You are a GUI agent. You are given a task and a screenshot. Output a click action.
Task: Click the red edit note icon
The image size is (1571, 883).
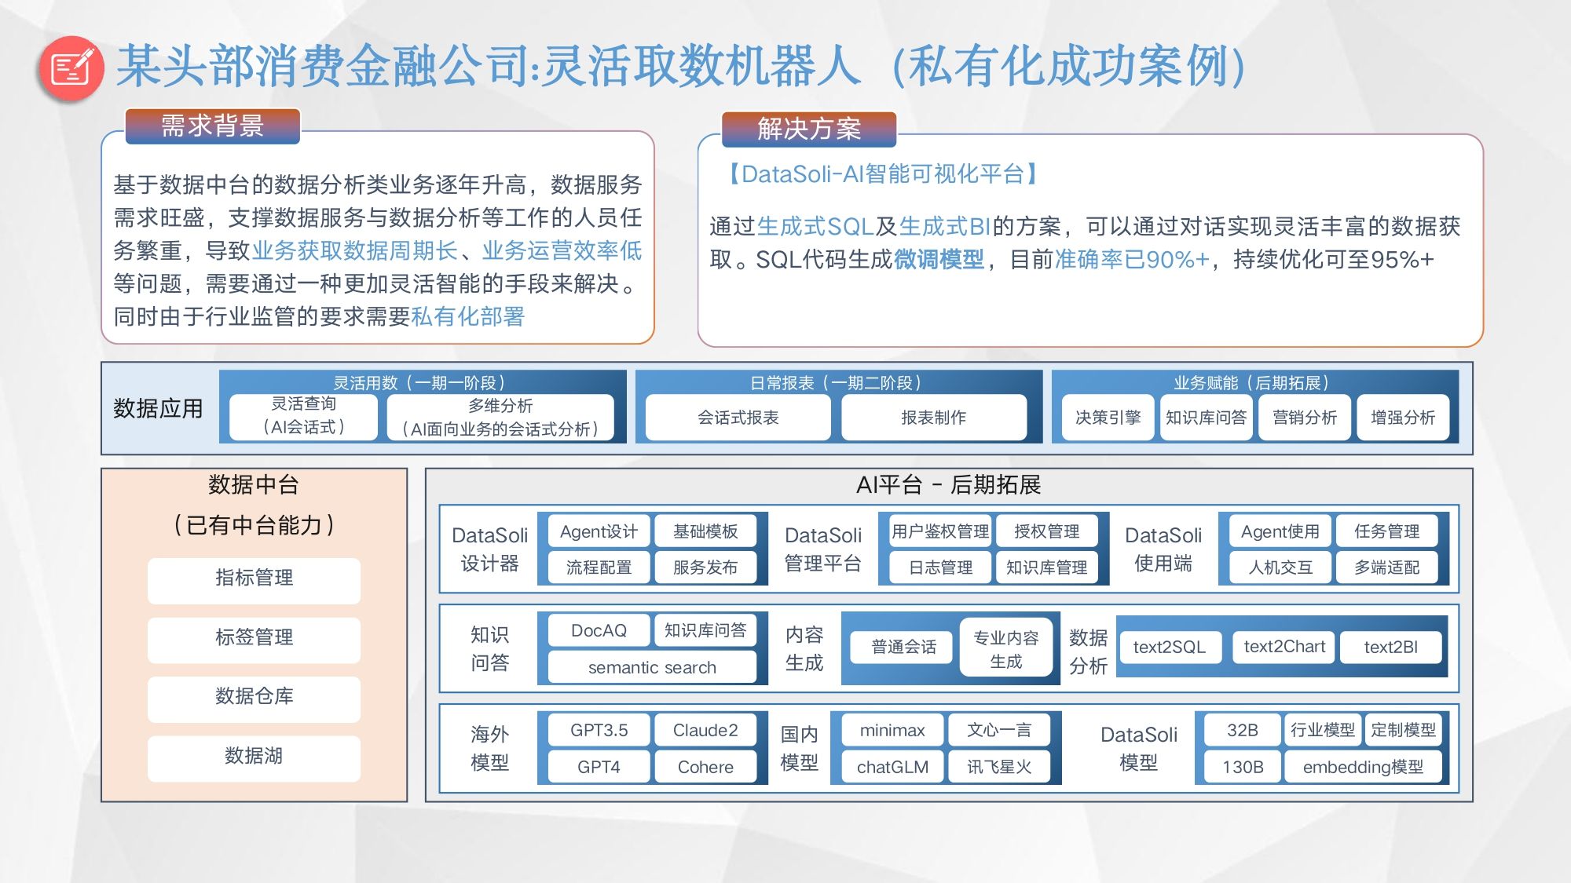point(71,68)
